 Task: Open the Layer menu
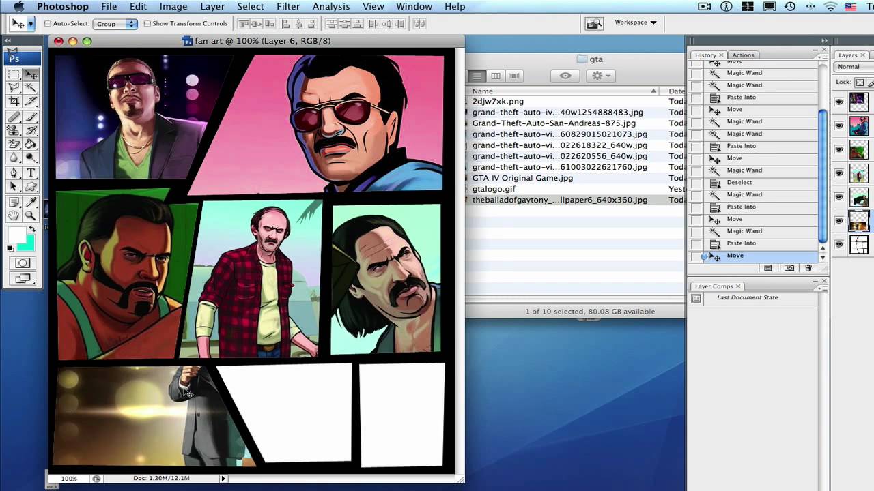tap(212, 6)
